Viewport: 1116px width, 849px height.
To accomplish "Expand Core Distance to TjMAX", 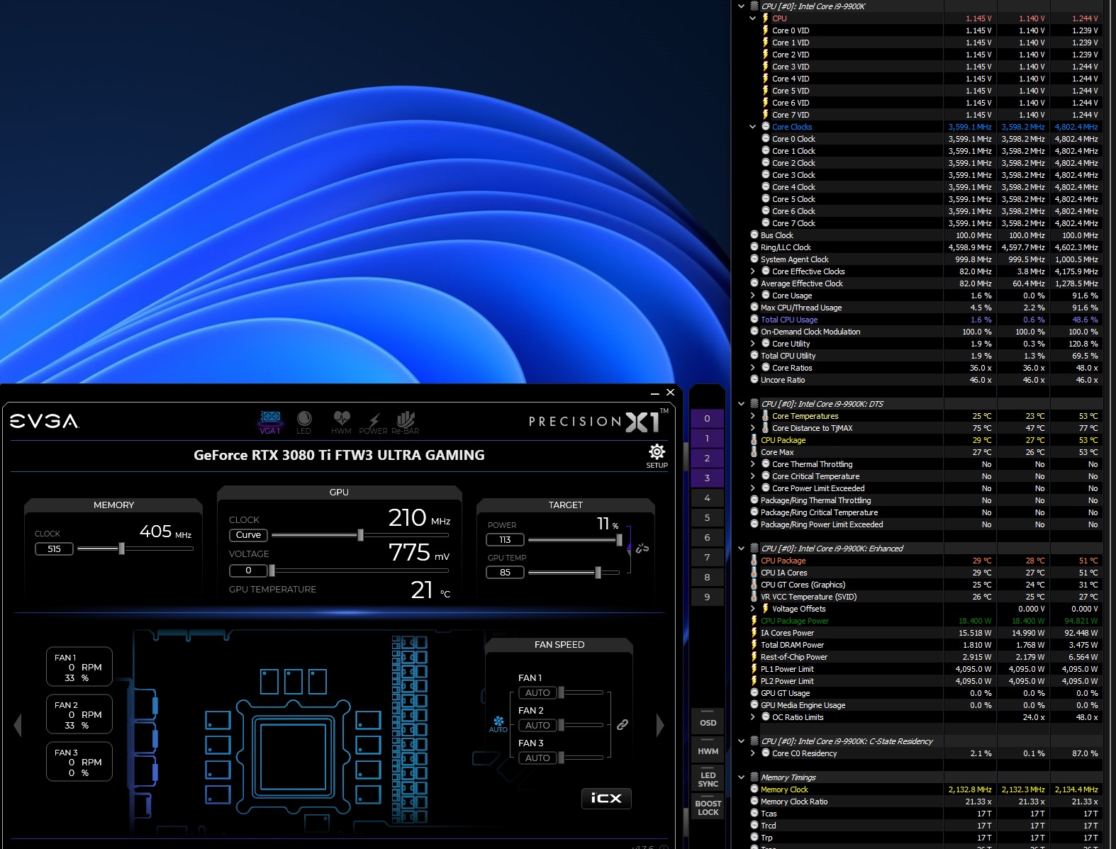I will [753, 427].
